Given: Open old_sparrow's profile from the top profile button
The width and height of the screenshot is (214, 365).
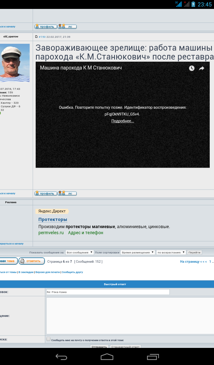Looking at the screenshot, I should [x=46, y=26].
